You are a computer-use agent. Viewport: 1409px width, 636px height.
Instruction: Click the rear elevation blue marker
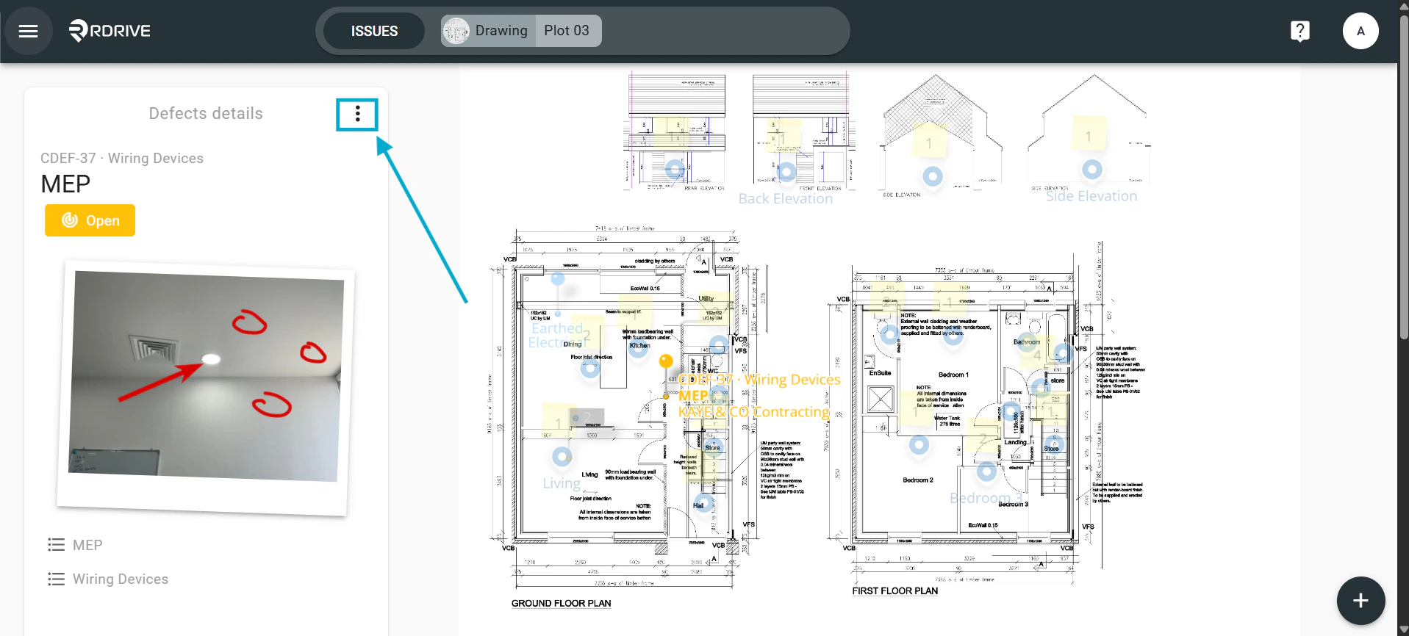[675, 170]
